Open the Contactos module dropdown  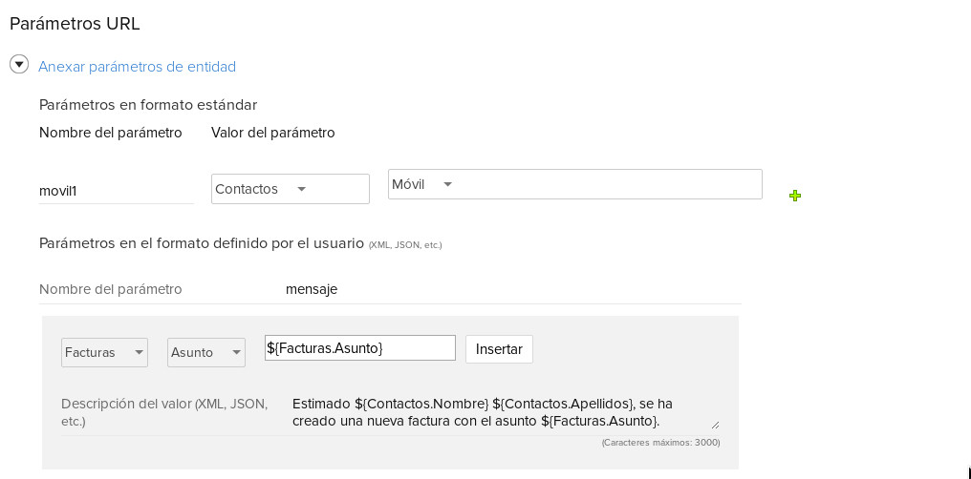click(290, 189)
